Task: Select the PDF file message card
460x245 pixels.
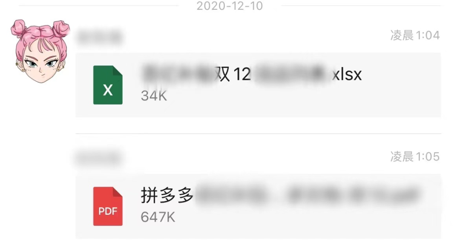Action: point(258,207)
